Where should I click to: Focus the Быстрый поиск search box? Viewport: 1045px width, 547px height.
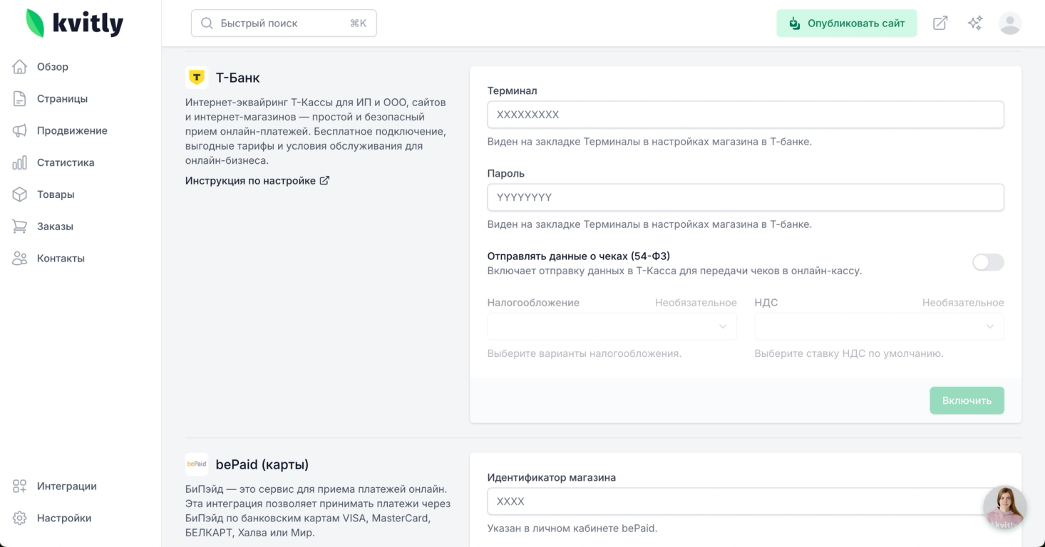[284, 24]
